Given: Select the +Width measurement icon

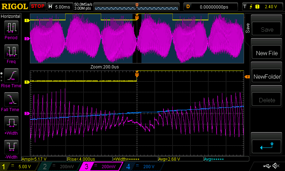Looking at the screenshot, I should [x=11, y=123].
